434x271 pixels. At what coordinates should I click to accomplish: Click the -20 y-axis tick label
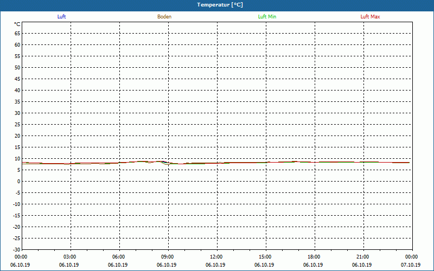pyautogui.click(x=17, y=227)
